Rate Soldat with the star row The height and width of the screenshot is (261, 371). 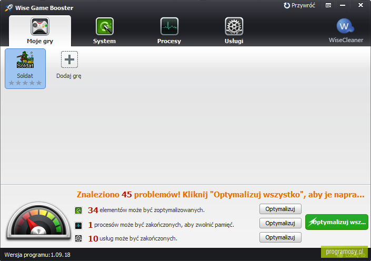25,83
